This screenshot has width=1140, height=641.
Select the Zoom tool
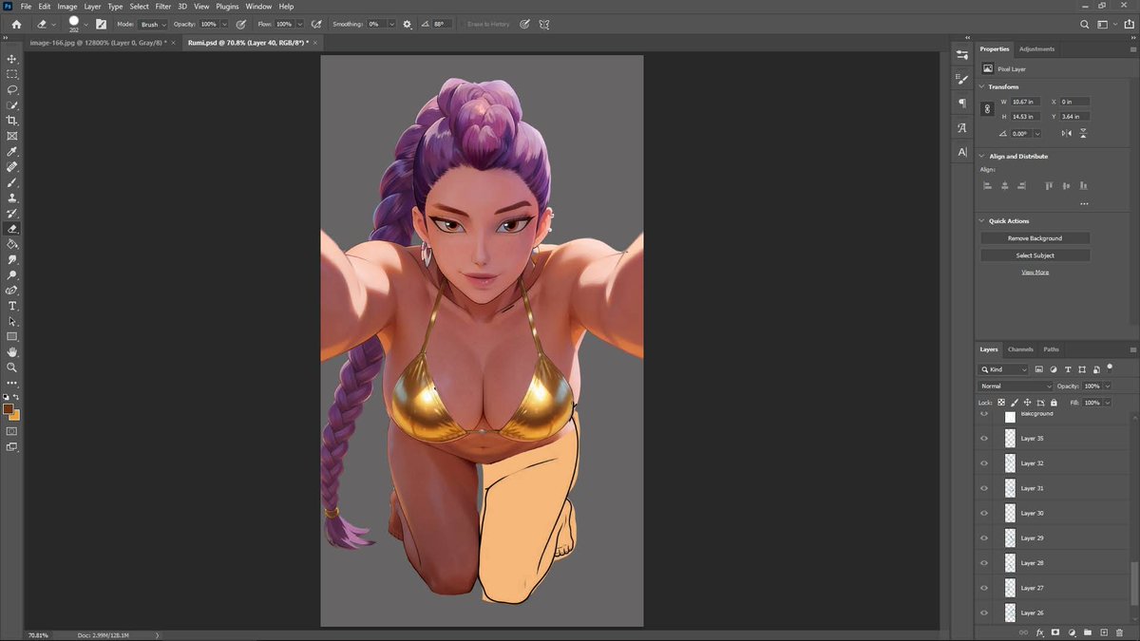pos(12,367)
